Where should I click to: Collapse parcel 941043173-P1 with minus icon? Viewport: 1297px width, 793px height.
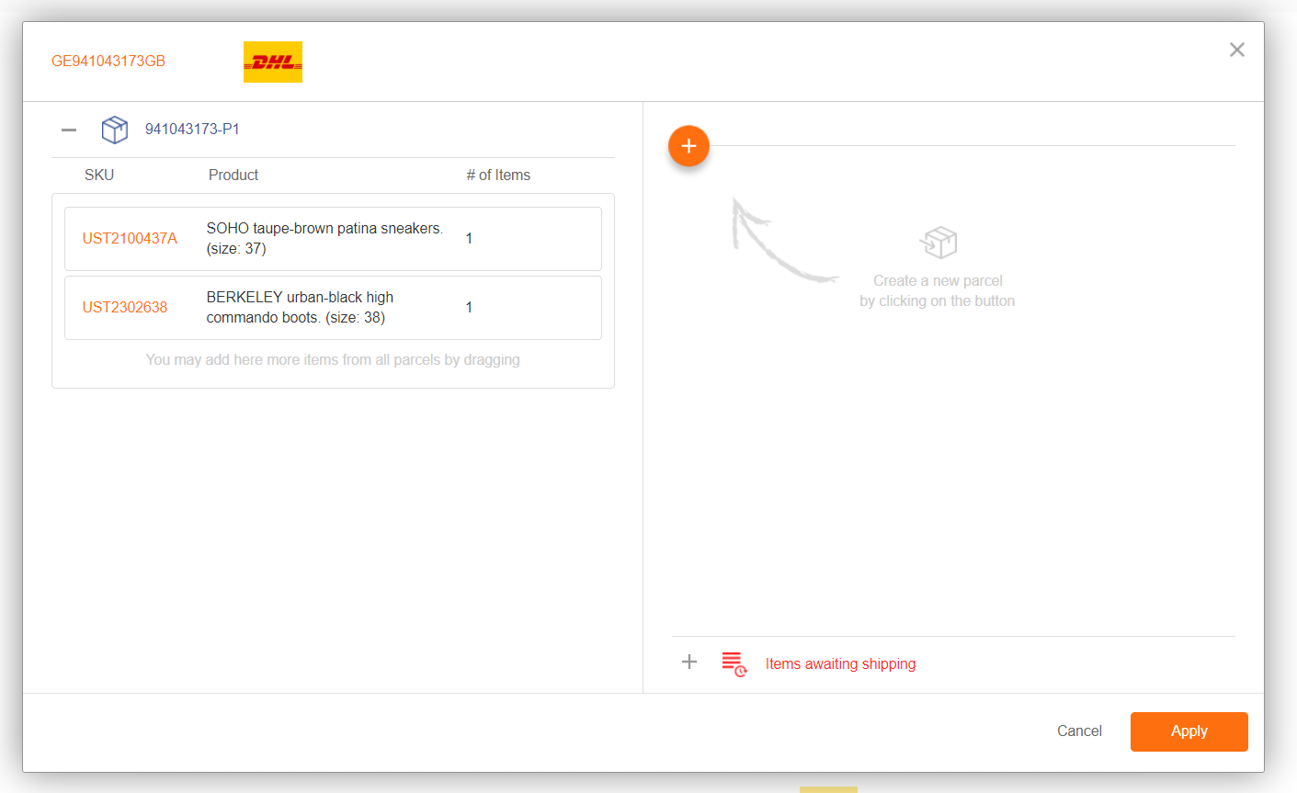click(x=69, y=130)
